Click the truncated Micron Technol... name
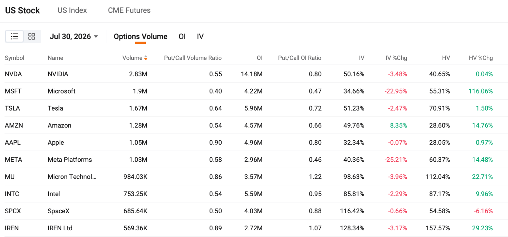508x237 pixels. 72,177
